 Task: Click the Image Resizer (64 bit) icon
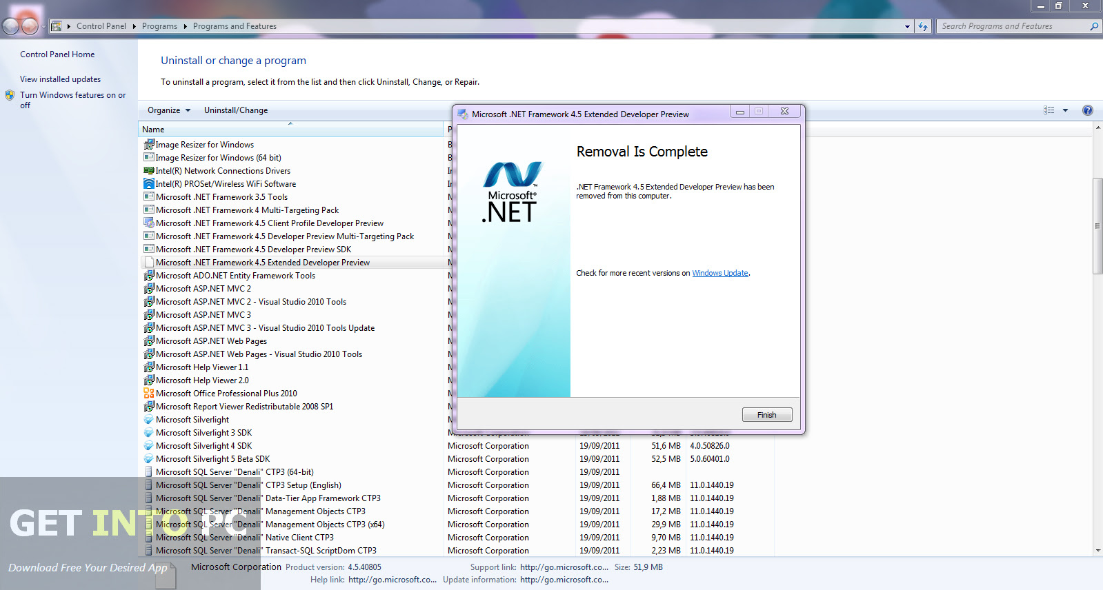pyautogui.click(x=149, y=158)
